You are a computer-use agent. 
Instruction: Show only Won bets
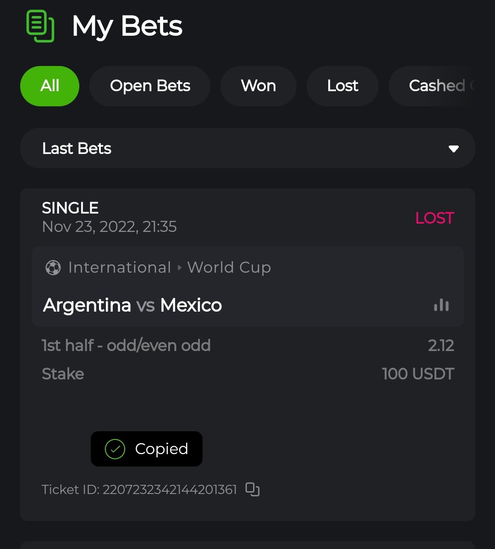[x=258, y=86]
